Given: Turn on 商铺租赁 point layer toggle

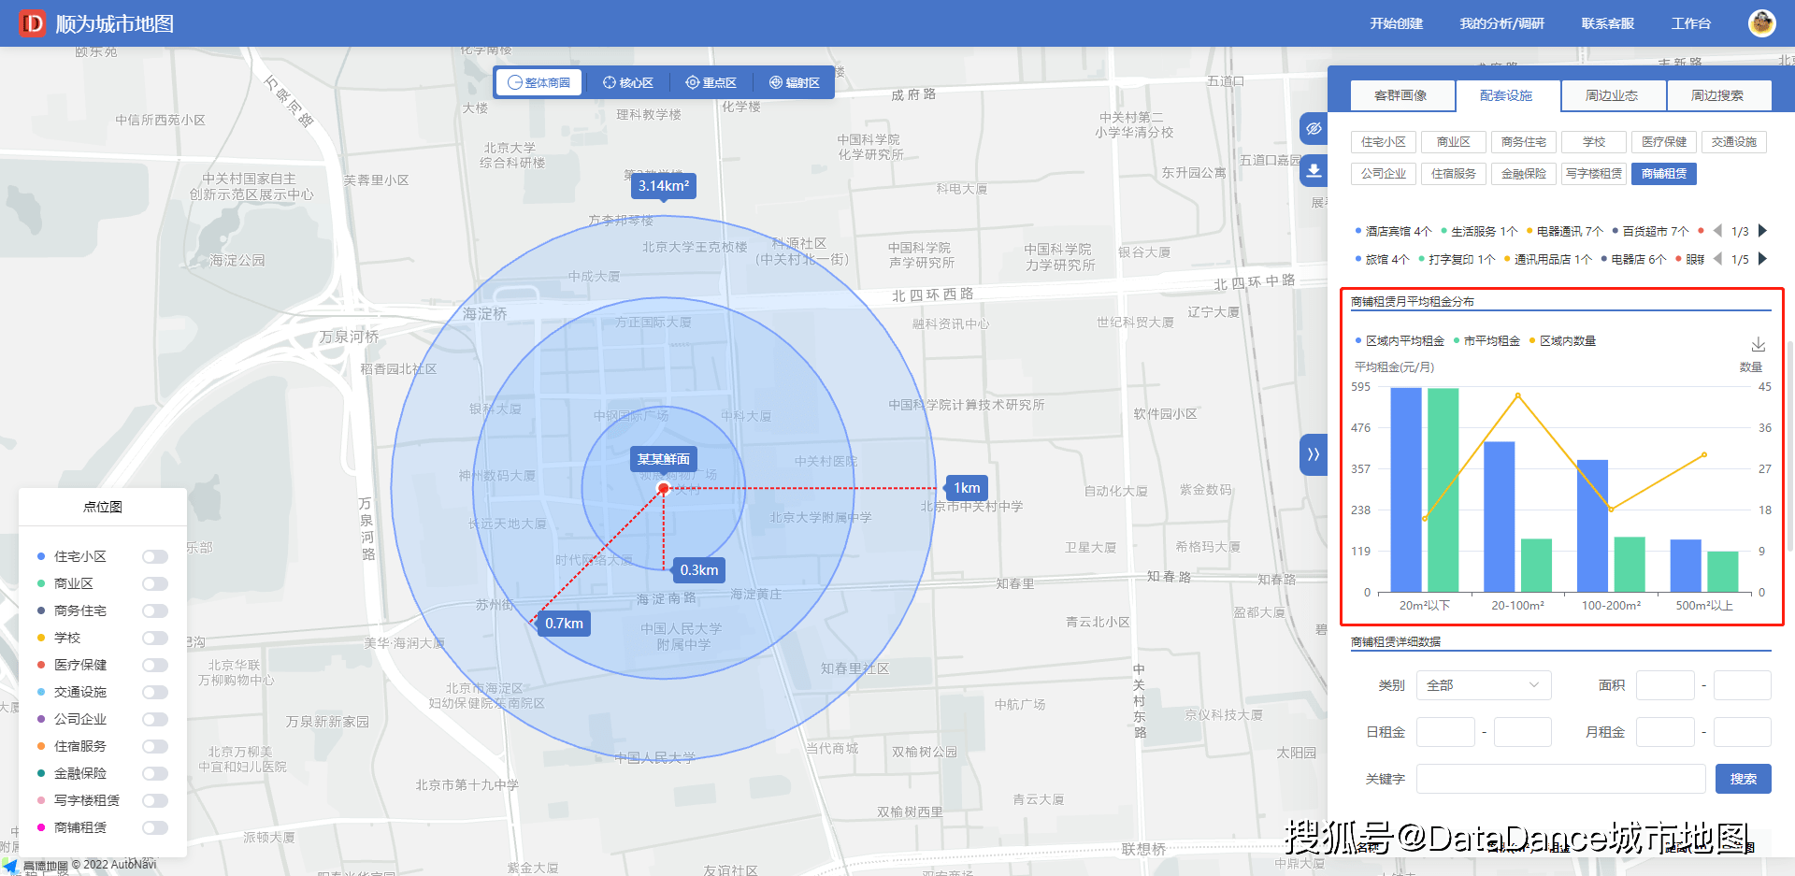Looking at the screenshot, I should tap(155, 828).
